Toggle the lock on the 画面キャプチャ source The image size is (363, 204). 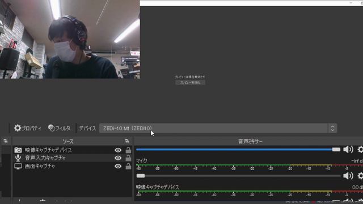tap(128, 166)
